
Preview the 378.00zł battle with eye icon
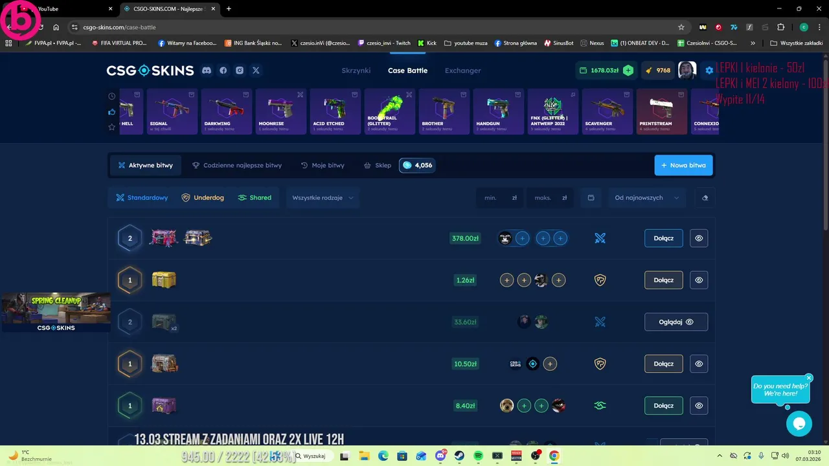coord(699,238)
